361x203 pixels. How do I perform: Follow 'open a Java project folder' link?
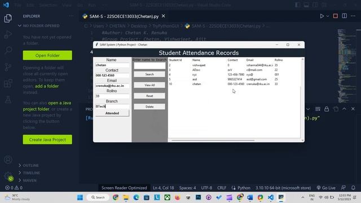pyautogui.click(x=47, y=106)
